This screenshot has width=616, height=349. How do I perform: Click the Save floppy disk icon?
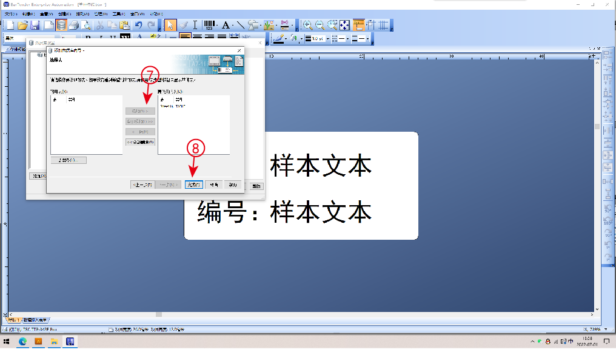pos(35,25)
